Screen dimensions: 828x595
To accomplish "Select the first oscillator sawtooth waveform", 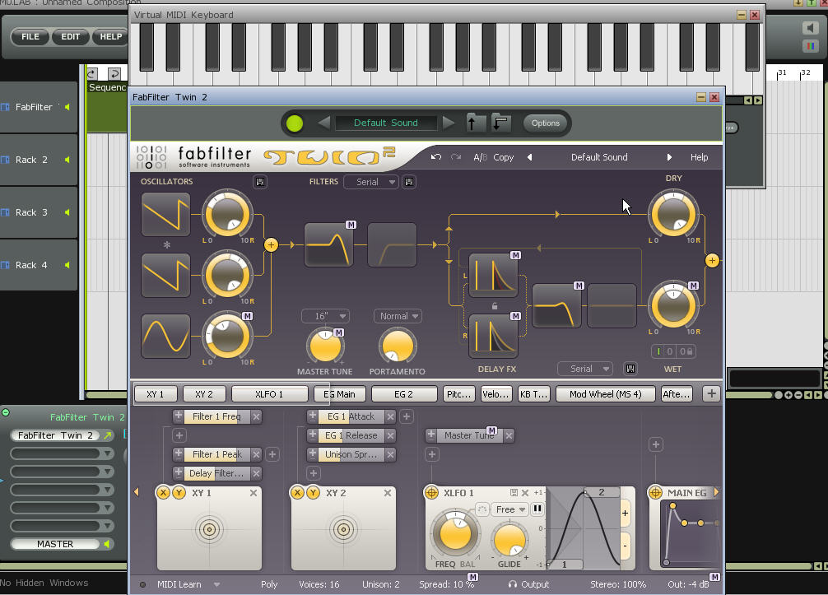I will click(165, 214).
